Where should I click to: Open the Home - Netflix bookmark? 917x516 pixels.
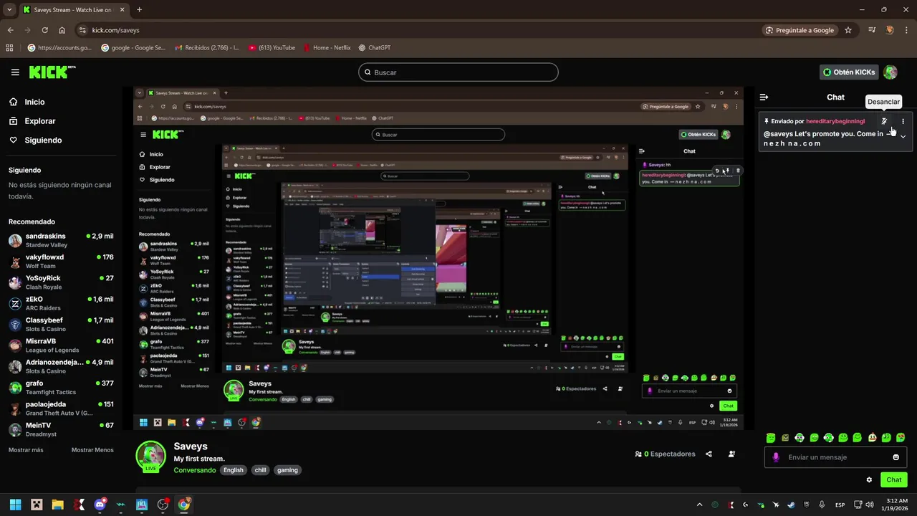point(327,48)
